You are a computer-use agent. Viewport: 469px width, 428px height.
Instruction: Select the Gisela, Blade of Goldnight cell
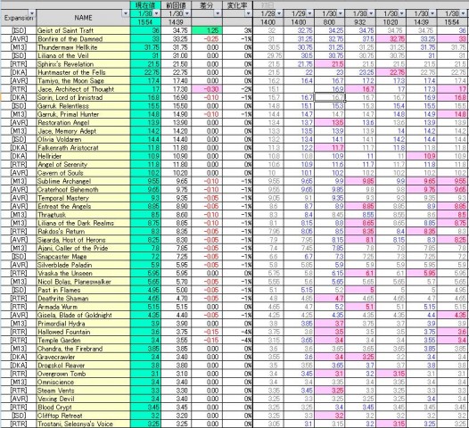tap(83, 315)
